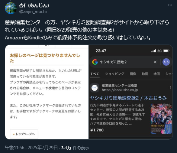Click the book cover thumbnail in result
This screenshot has height=153, width=177.
click(x=161, y=119)
